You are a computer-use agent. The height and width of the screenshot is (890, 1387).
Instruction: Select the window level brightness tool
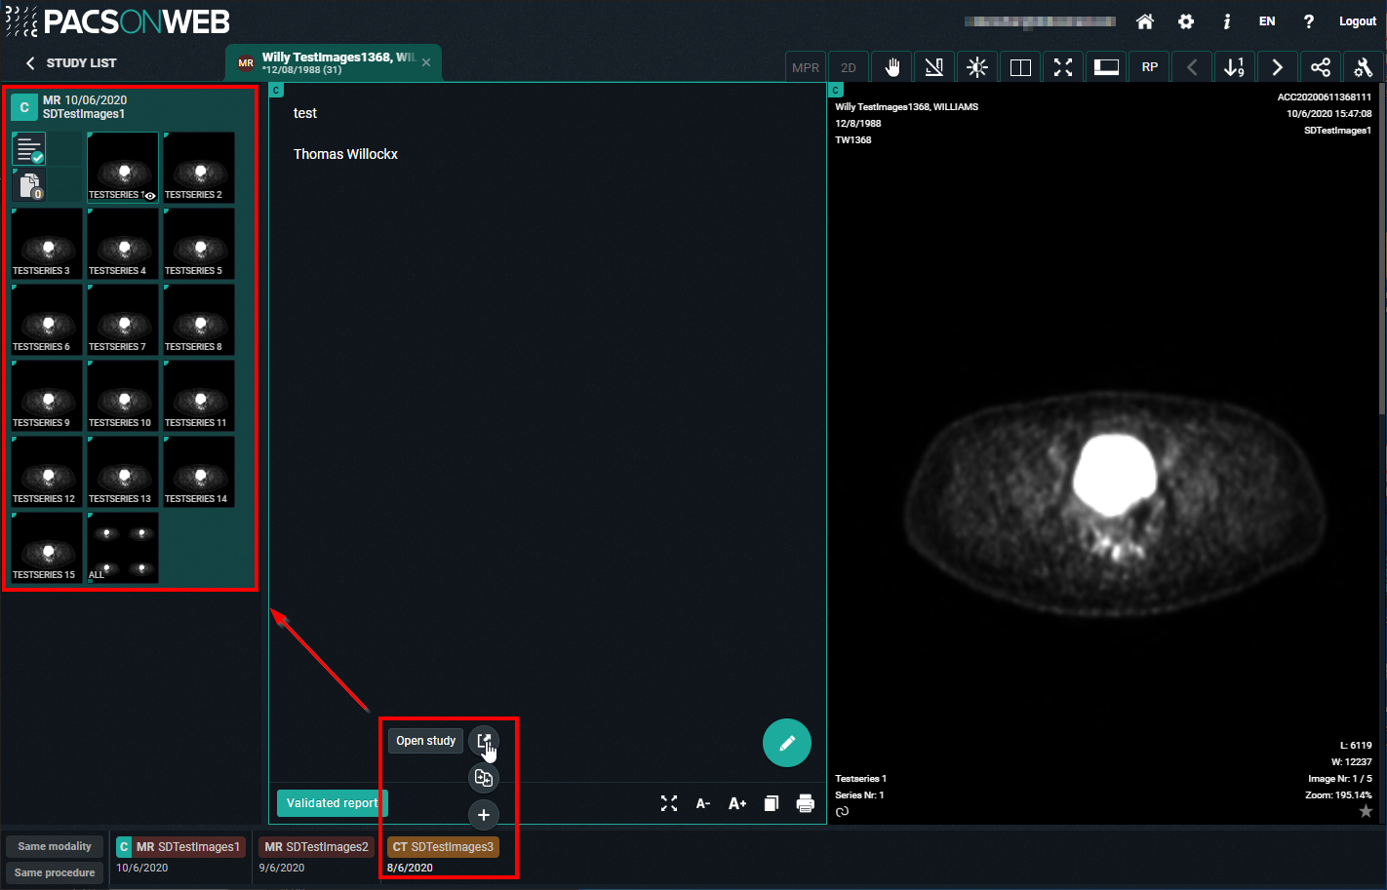point(976,67)
